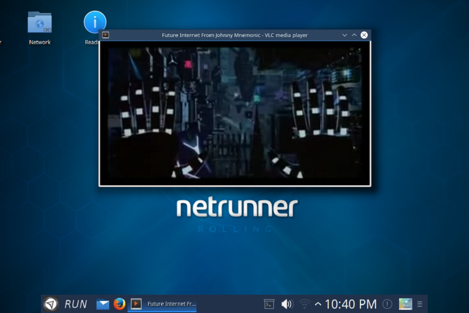Launch Firefox from the taskbar

pyautogui.click(x=119, y=304)
